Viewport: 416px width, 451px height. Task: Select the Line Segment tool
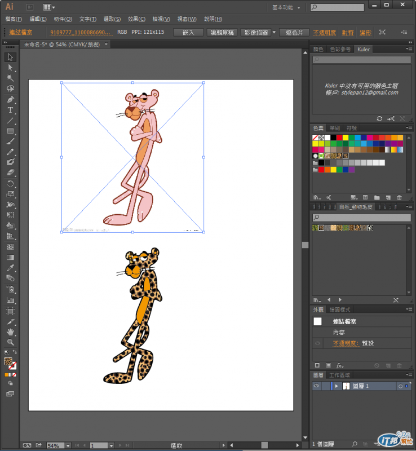[x=10, y=121]
